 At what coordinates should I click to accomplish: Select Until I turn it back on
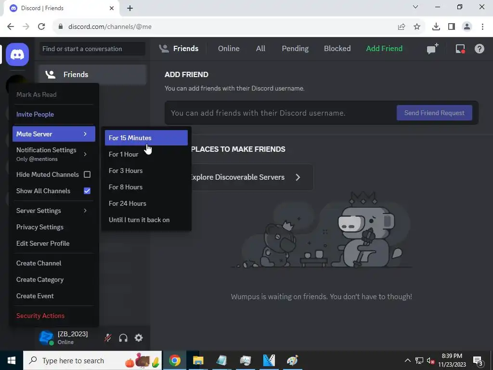[x=146, y=220]
